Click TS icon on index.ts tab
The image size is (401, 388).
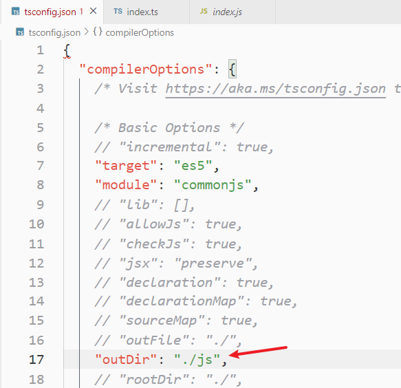coord(118,11)
